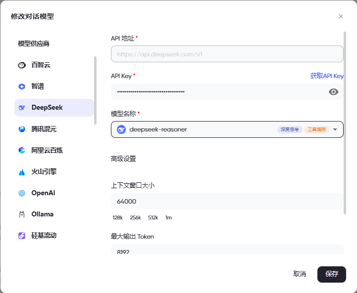Click the 深度思考 tag

[x=289, y=129]
